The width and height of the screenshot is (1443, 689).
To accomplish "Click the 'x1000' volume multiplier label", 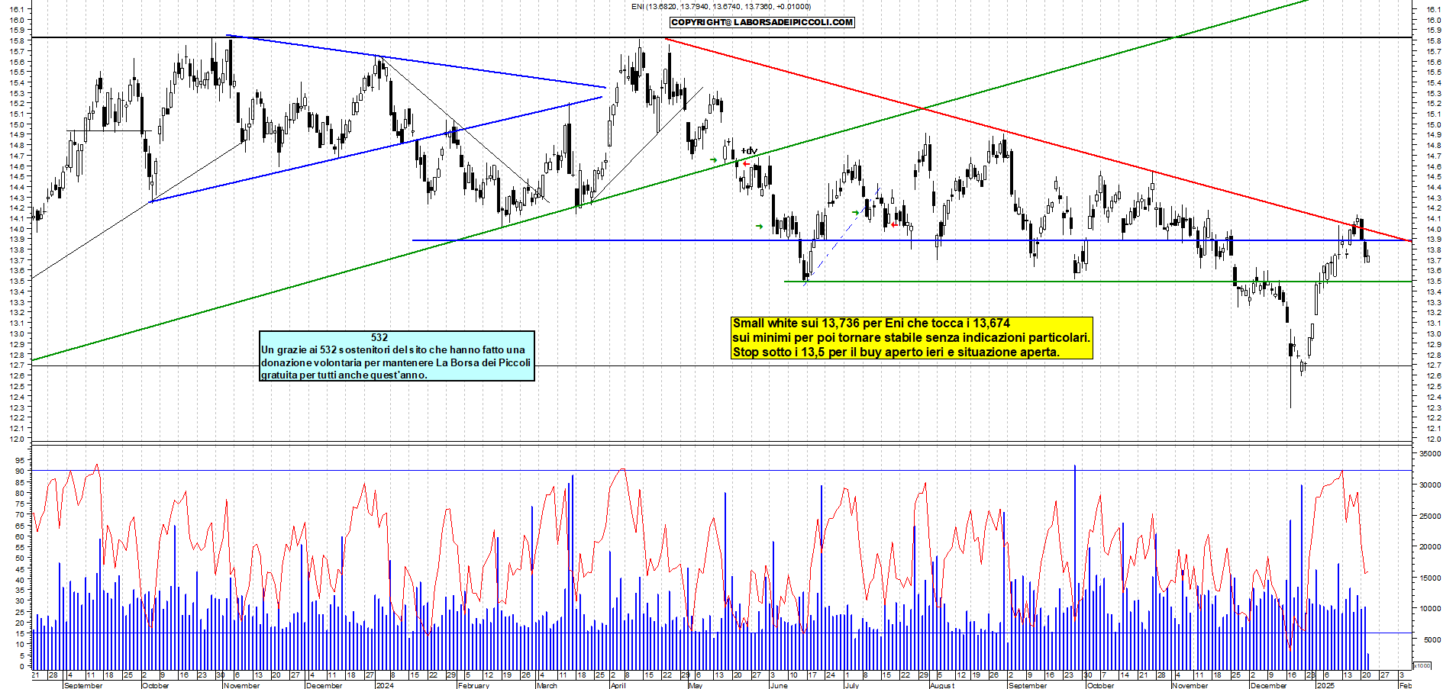I will pos(1422,665).
